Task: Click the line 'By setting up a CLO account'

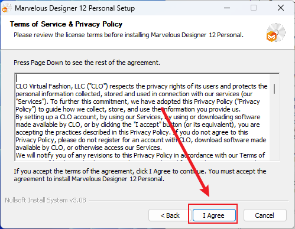Action: tap(138, 117)
